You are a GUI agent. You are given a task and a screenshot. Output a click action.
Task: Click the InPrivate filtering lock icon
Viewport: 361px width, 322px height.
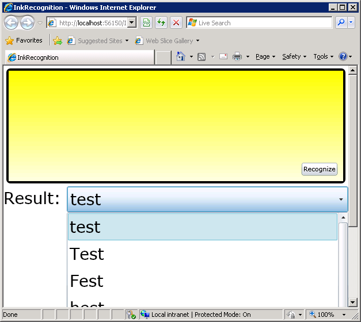point(291,315)
